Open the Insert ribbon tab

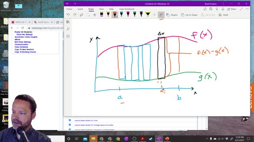pyautogui.click(x=80, y=9)
